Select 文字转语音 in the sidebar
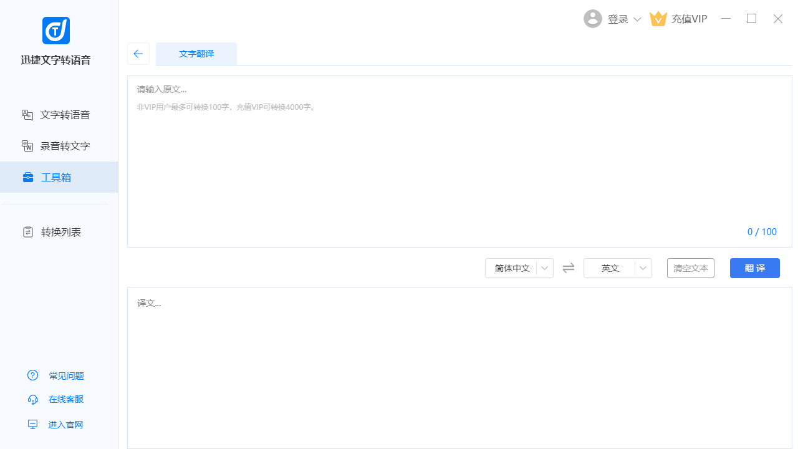The image size is (798, 449). coord(59,115)
